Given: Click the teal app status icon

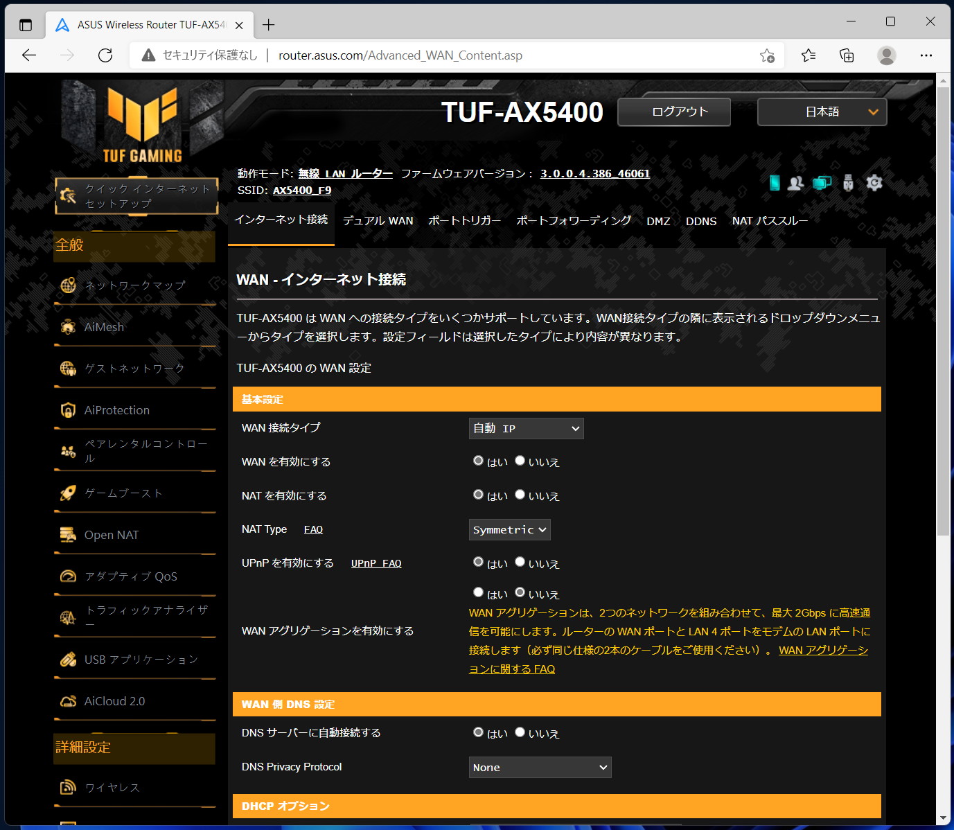Looking at the screenshot, I should point(775,183).
